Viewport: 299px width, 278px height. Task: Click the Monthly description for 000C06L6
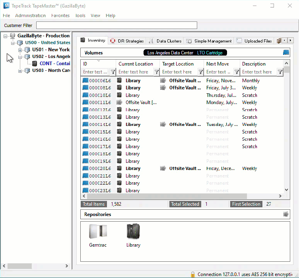pos(251,81)
